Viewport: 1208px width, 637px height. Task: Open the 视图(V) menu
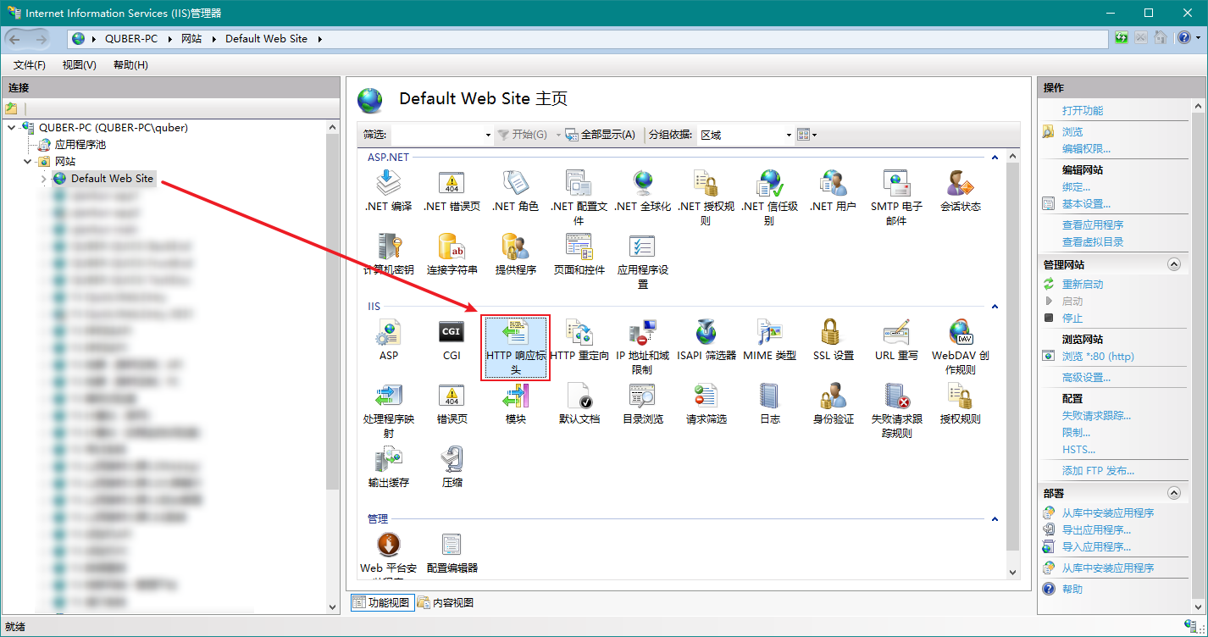coord(79,65)
